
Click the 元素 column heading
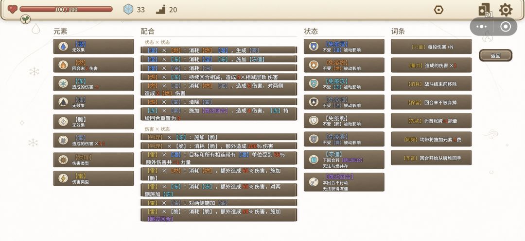pyautogui.click(x=60, y=32)
